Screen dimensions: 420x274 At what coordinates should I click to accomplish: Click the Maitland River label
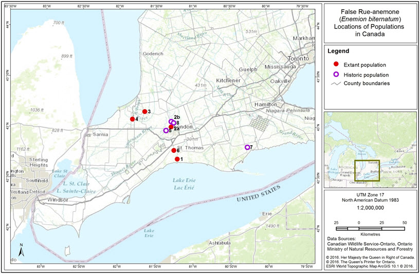click(192, 35)
